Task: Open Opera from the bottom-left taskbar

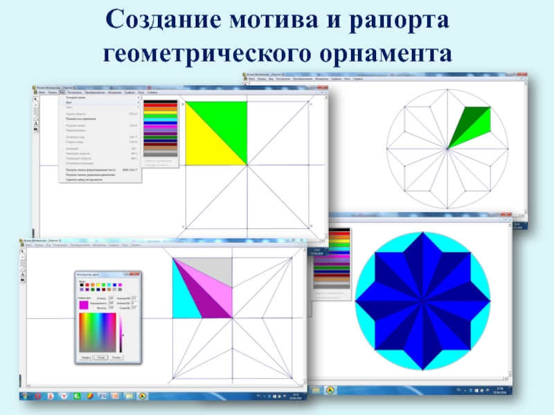Action: point(37,396)
